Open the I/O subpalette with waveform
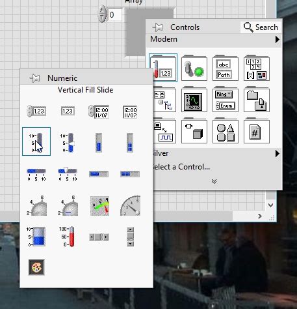 (164, 131)
